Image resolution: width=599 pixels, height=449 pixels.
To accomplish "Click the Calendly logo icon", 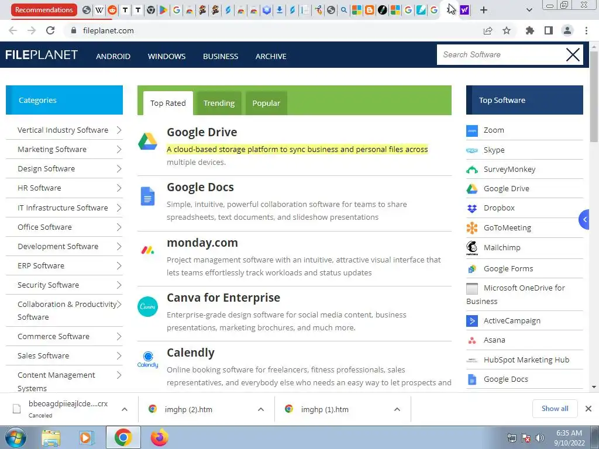I will coord(148,360).
